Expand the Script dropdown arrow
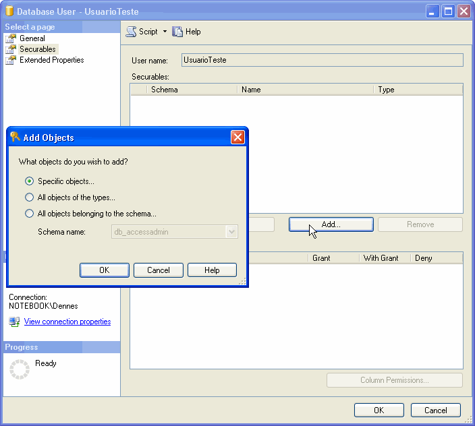The image size is (475, 426). pyautogui.click(x=165, y=32)
